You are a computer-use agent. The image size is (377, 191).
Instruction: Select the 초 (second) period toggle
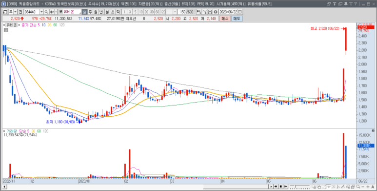click(x=112, y=12)
